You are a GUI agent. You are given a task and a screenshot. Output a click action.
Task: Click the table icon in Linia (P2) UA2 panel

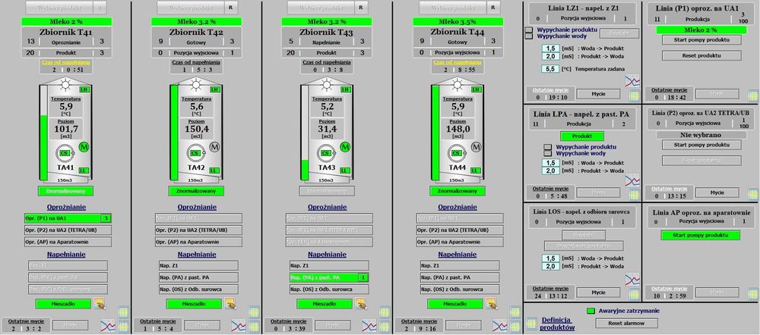(x=752, y=194)
